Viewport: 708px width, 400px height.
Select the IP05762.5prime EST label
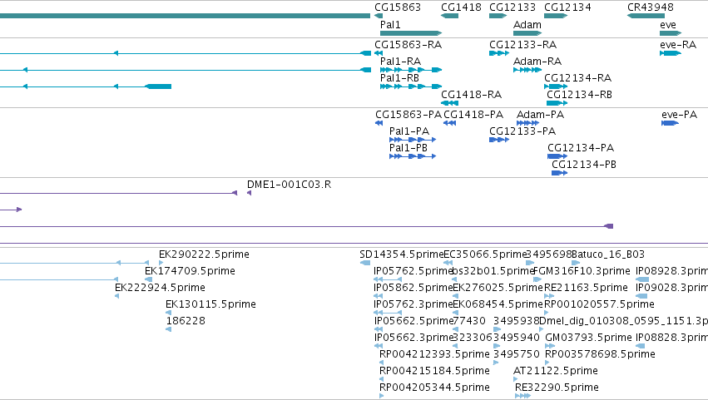tap(413, 271)
